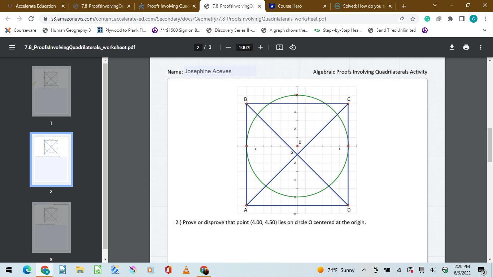Screen dimensions: 493x277
Task: Expand the hidden bookmarks overflow chevron
Action: pyautogui.click(x=484, y=30)
